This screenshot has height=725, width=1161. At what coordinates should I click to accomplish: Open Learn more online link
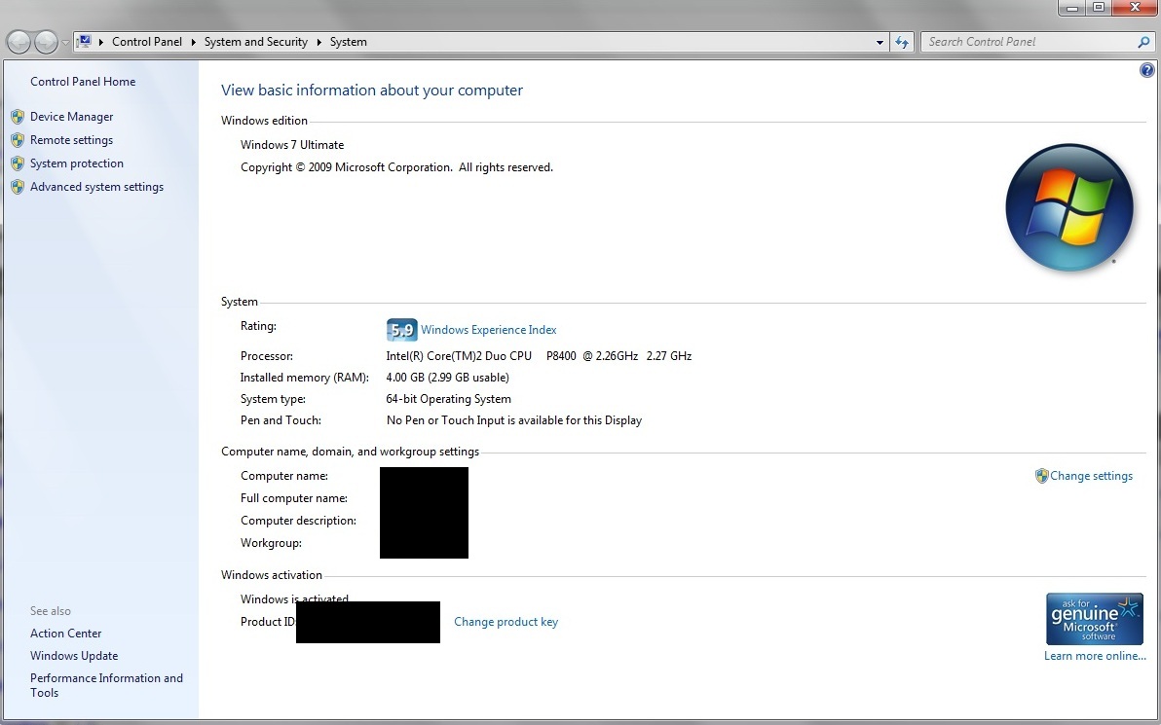pos(1095,656)
